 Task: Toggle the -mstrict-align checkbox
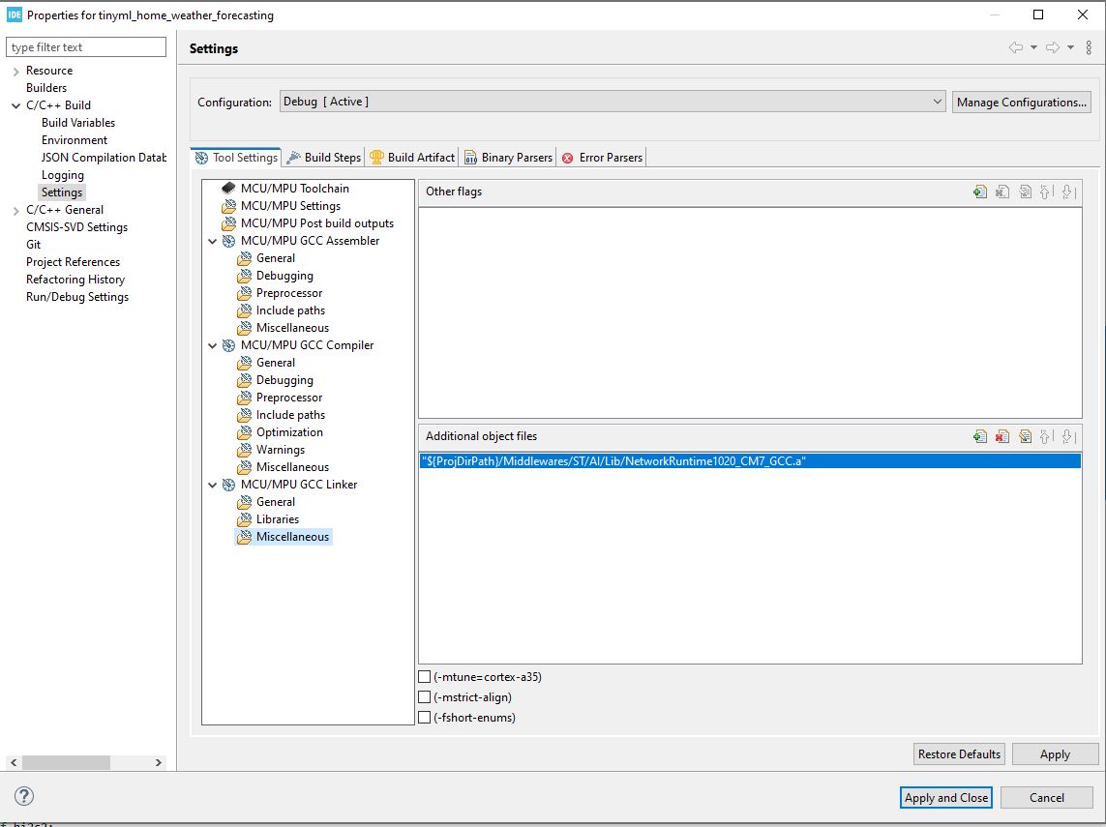(x=425, y=697)
